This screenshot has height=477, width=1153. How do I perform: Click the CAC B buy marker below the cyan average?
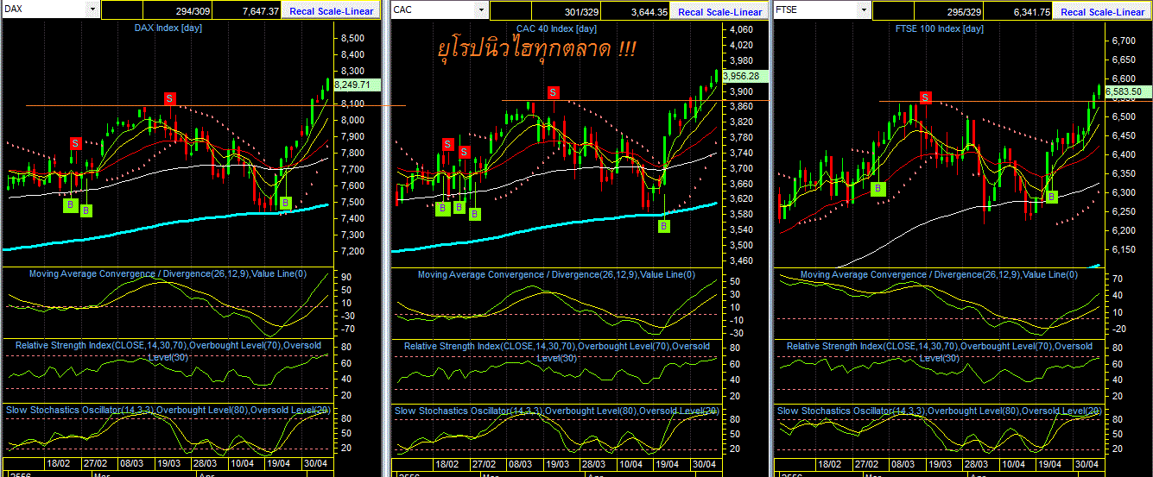pos(663,226)
